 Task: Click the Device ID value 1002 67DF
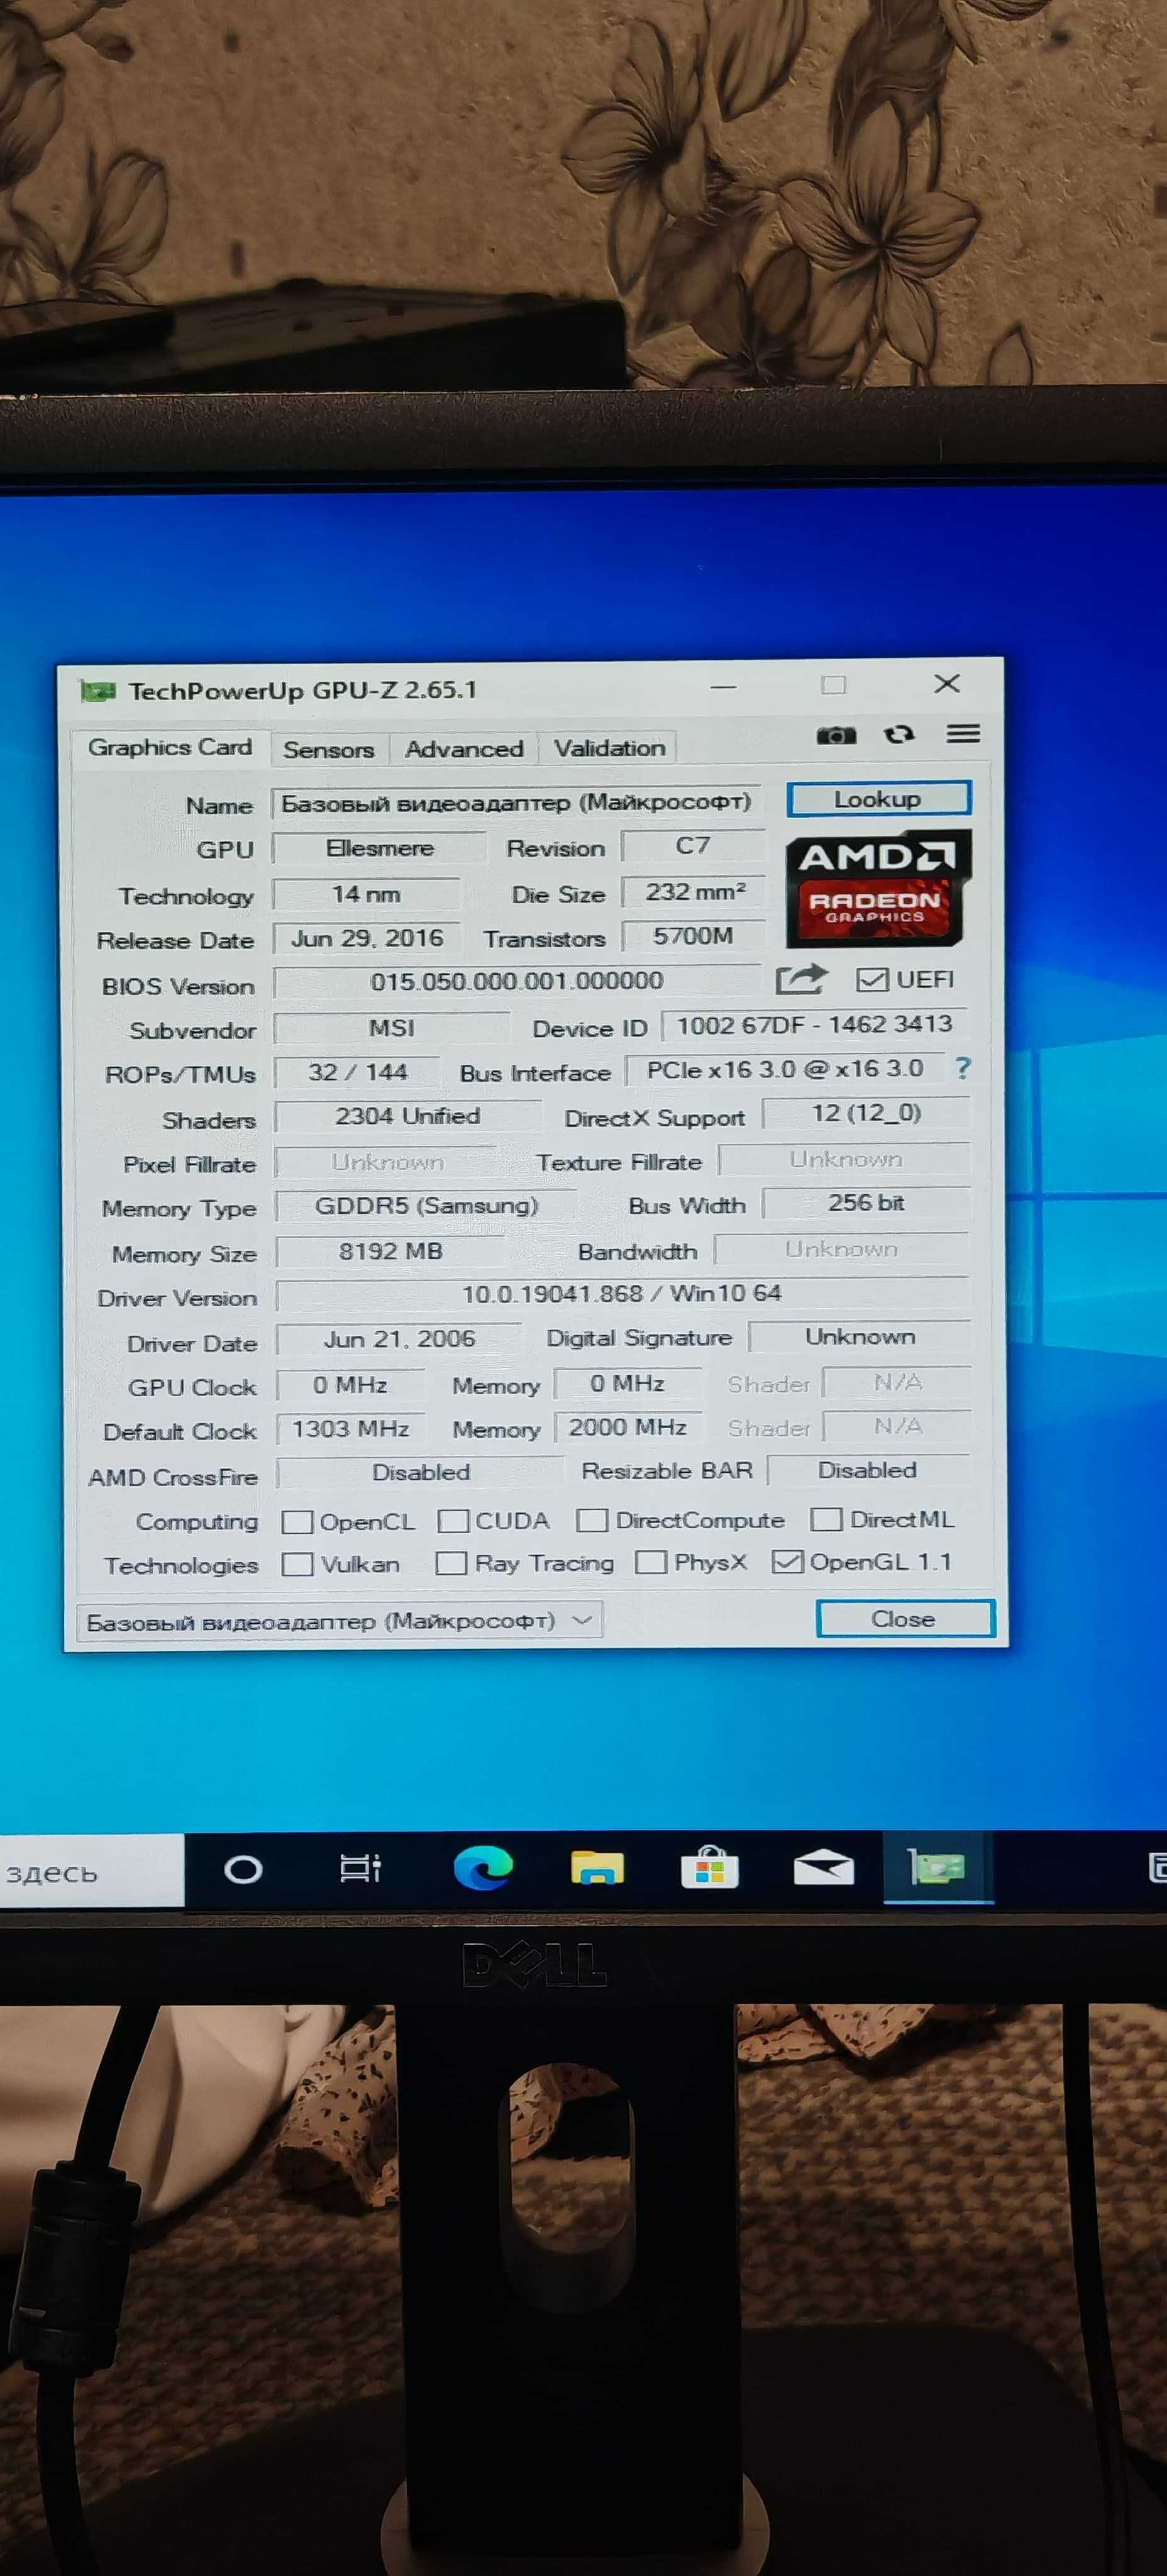click(814, 1024)
